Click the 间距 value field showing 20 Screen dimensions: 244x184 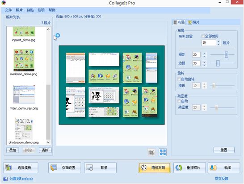pos(196,55)
